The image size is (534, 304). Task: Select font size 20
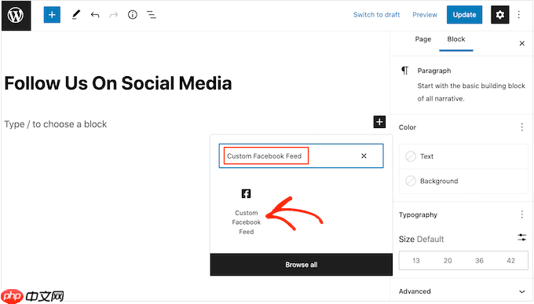coord(448,261)
